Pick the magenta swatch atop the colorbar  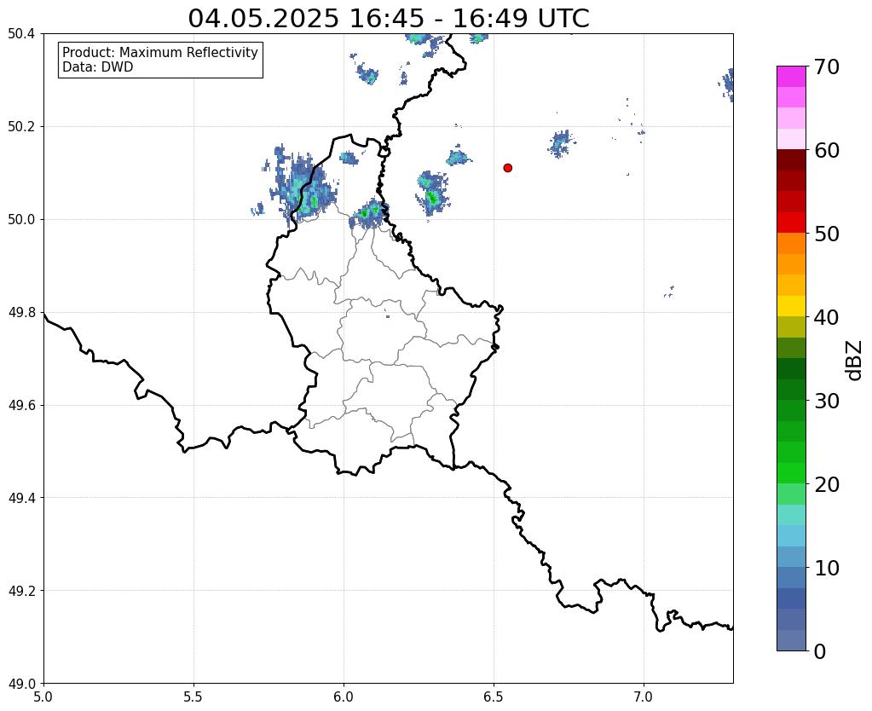click(791, 77)
